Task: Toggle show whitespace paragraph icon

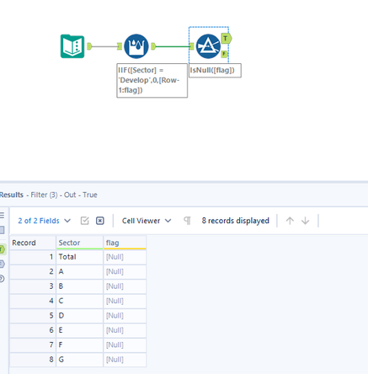Action: point(187,221)
